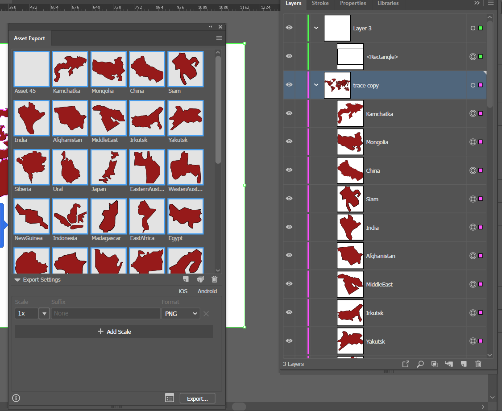
Task: Click info icon in Asset Export panel
Action: coord(16,398)
